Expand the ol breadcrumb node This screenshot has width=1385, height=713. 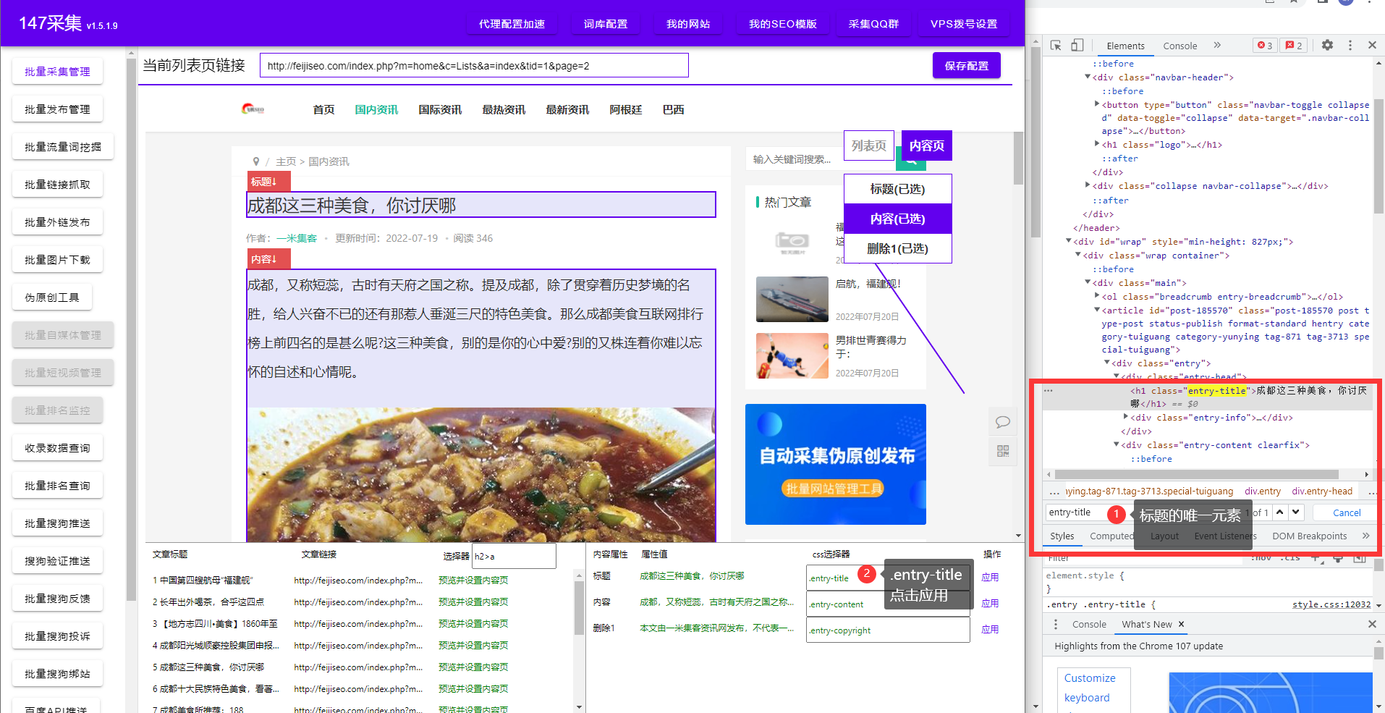tap(1097, 296)
